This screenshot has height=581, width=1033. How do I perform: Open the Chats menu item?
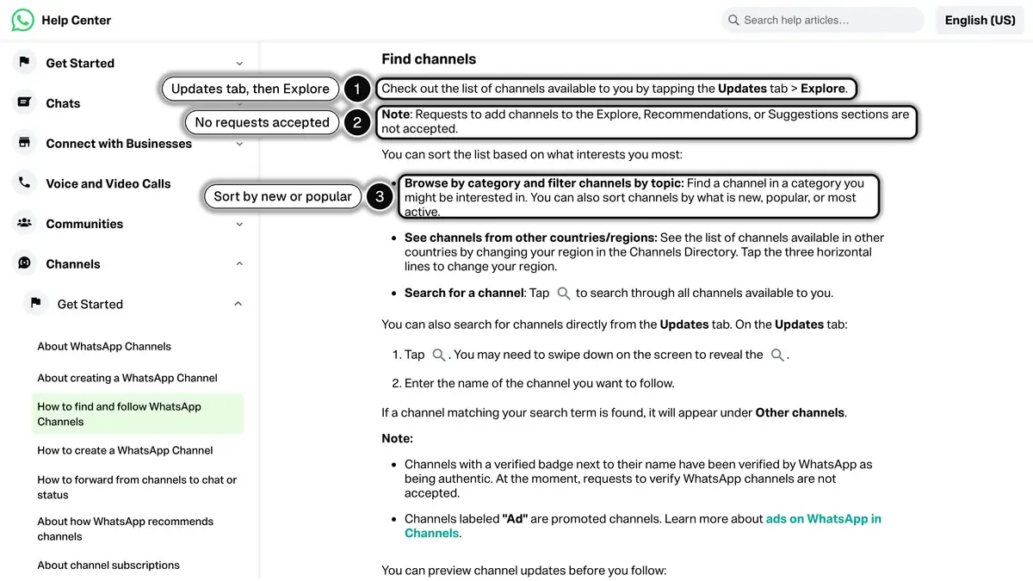(63, 103)
